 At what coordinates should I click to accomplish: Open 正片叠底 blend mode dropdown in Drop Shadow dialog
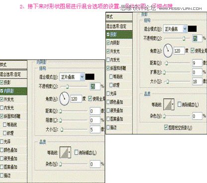[175, 29]
